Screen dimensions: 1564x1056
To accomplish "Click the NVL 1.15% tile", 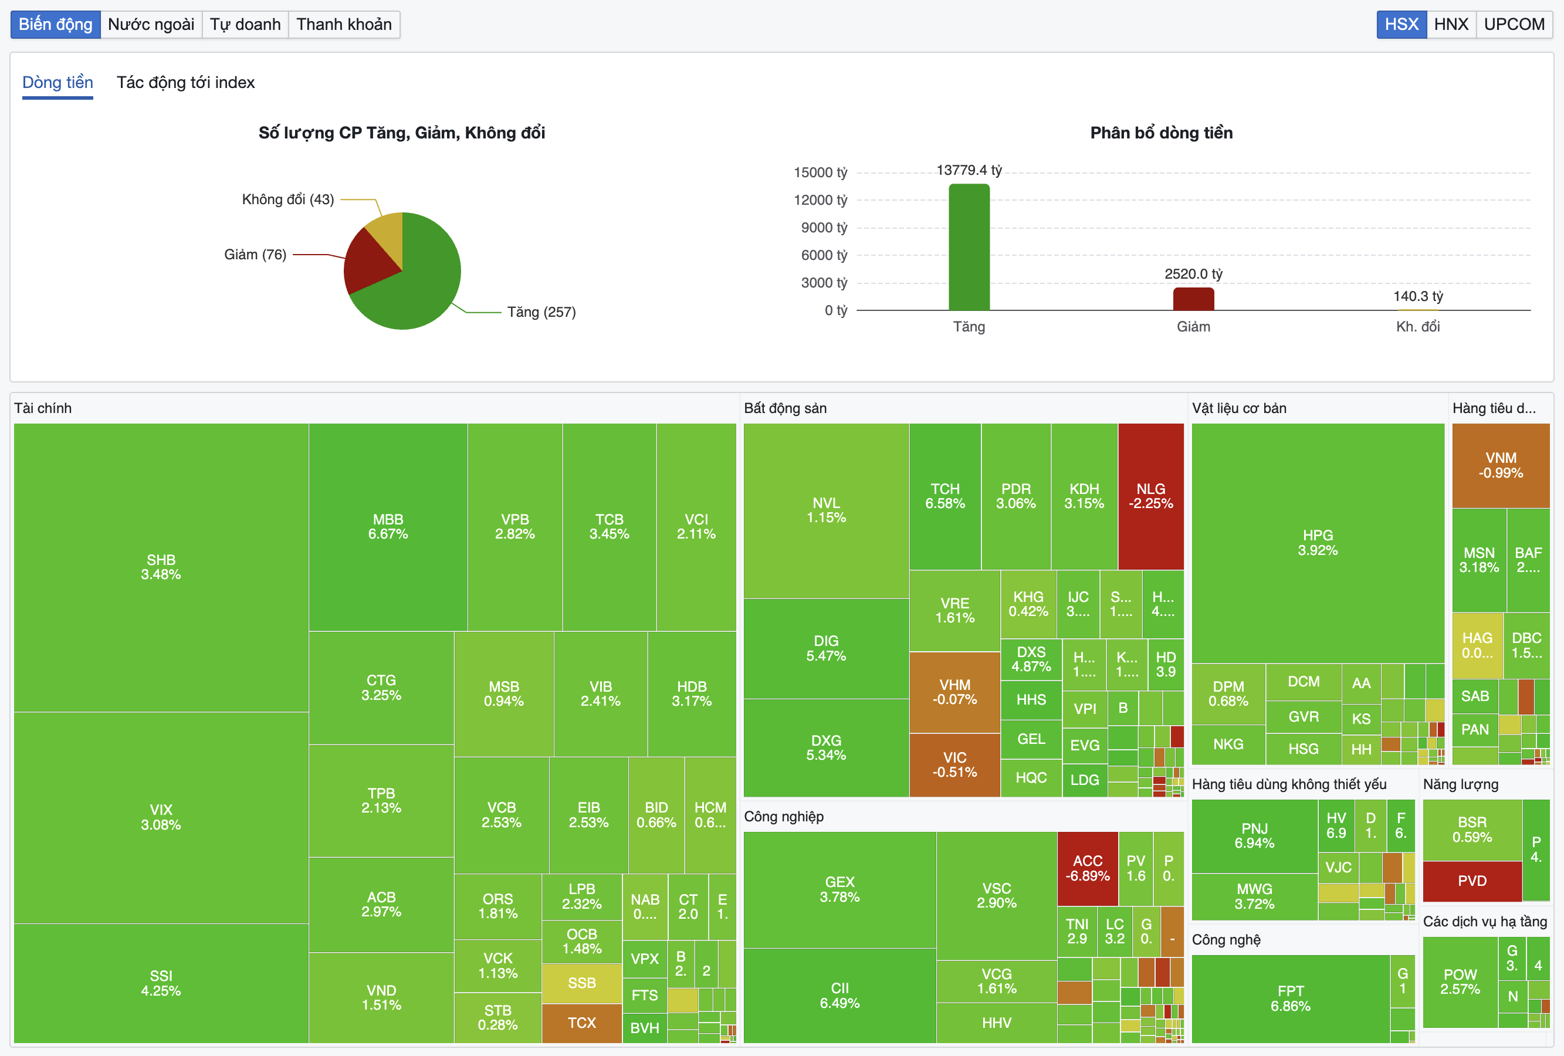I will click(827, 511).
